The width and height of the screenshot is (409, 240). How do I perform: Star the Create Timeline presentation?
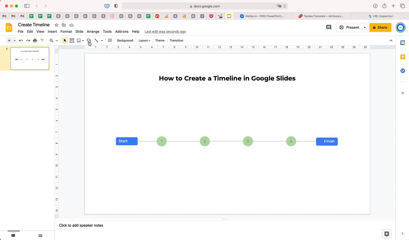(57, 25)
